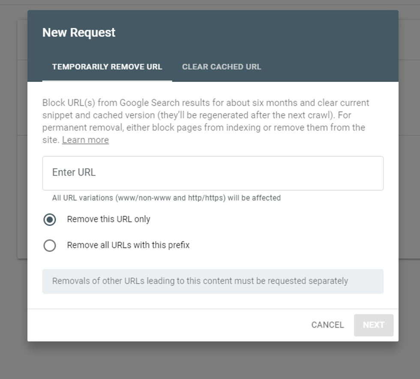Screen dimensions: 420x379
Task: Focus the Enter URL text field
Action: (213, 173)
